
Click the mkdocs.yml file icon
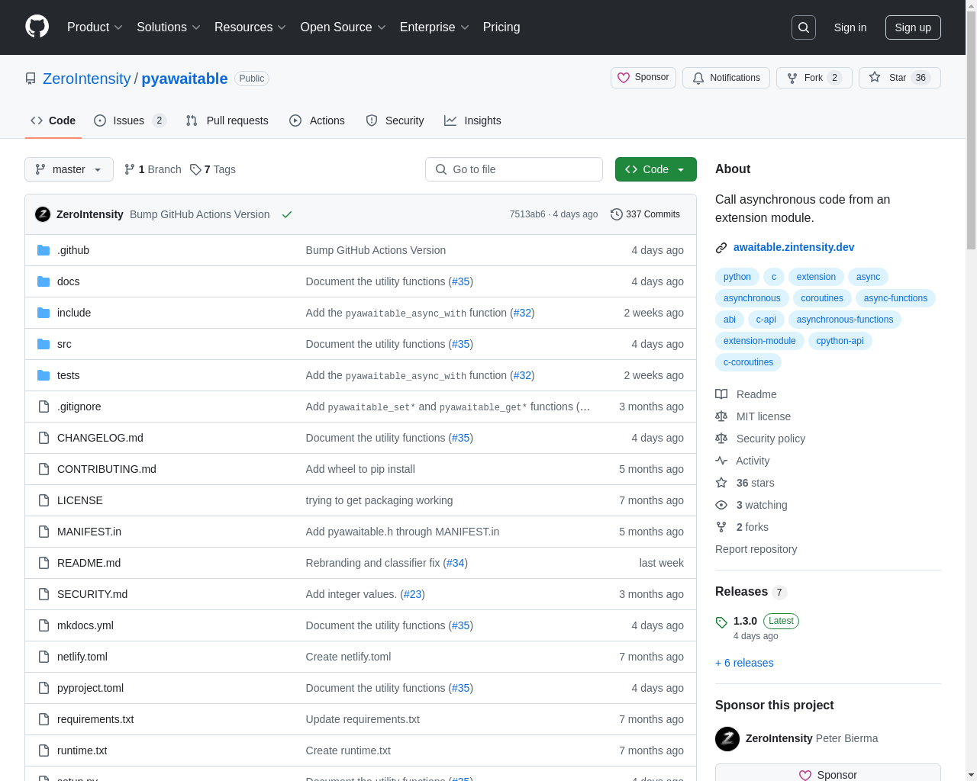pyautogui.click(x=44, y=625)
